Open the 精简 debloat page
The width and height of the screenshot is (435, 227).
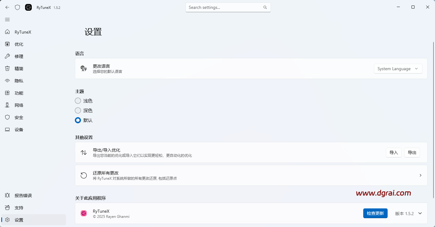[x=19, y=68]
